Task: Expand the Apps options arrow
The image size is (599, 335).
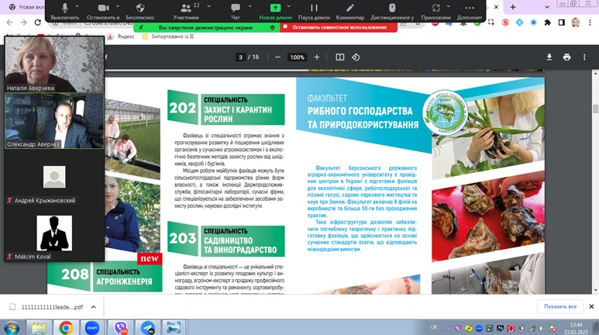Action: [449, 6]
